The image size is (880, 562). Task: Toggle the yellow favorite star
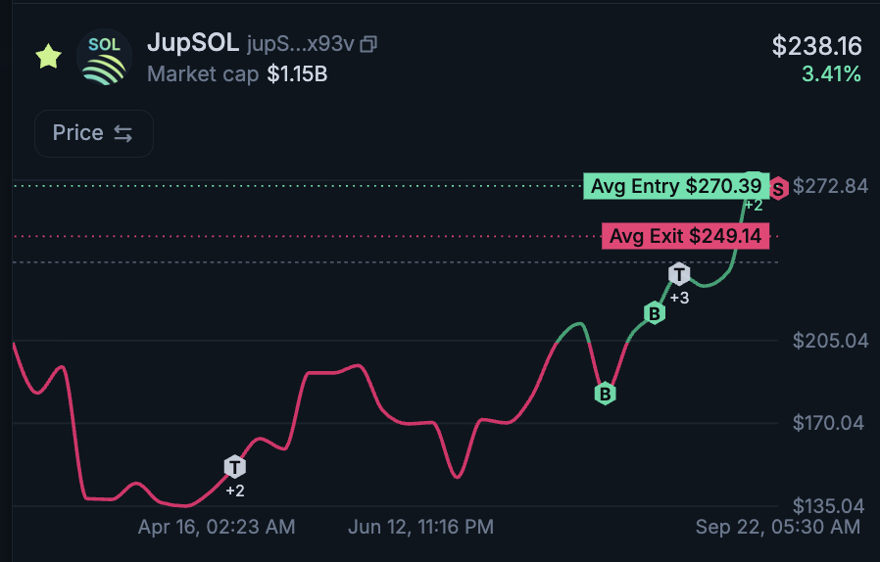48,57
